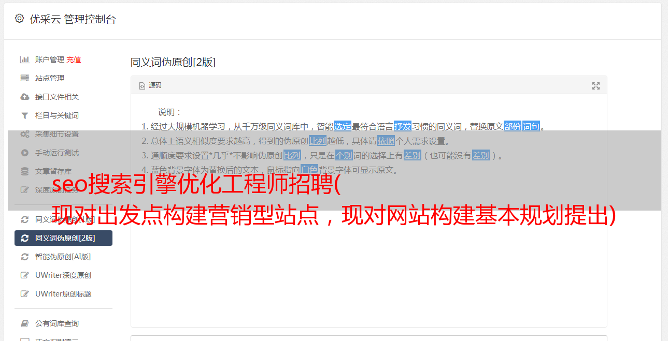Click the 优采云 管理控制台 header title
The height and width of the screenshot is (341, 668).
(73, 19)
